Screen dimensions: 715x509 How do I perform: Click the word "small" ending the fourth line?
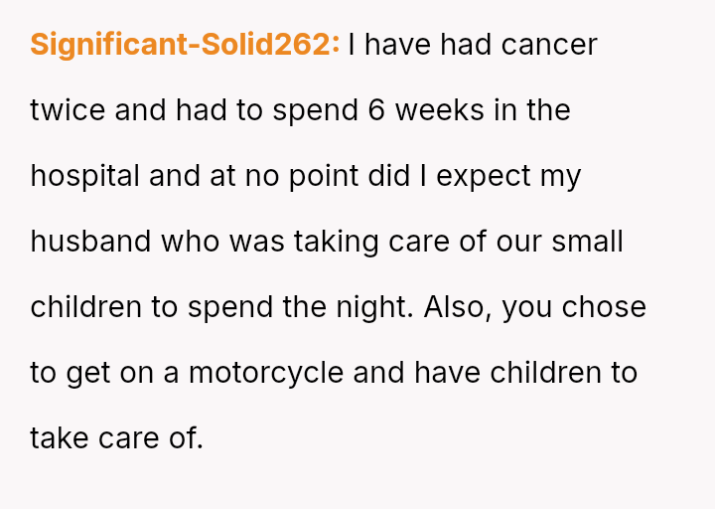click(x=587, y=241)
